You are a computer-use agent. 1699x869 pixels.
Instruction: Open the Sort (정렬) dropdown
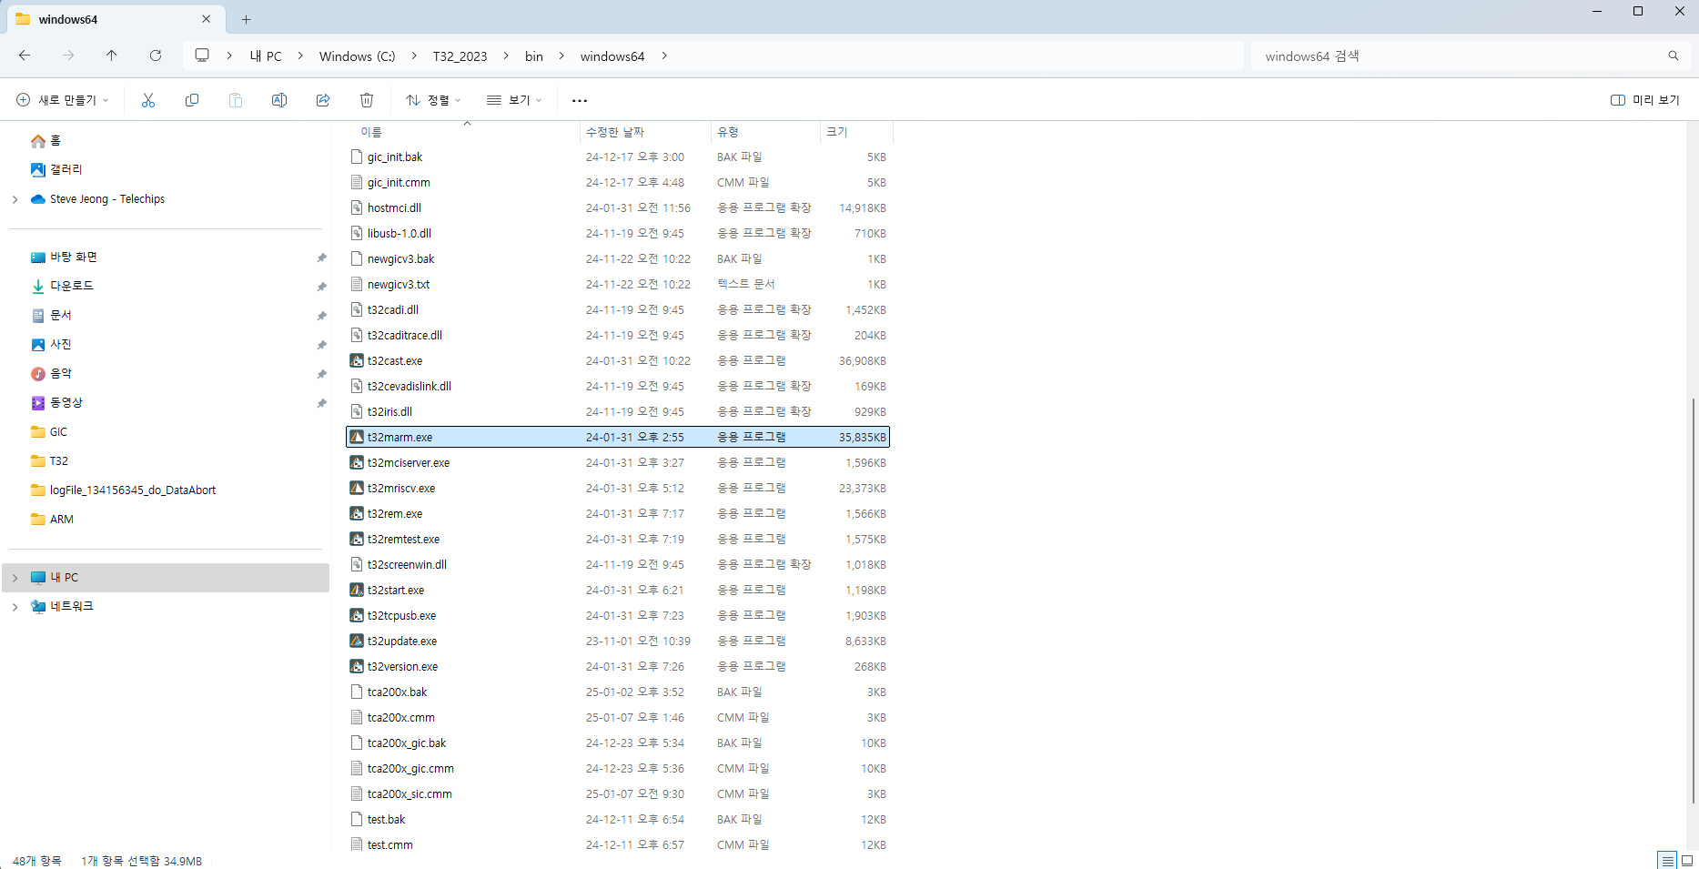433,100
